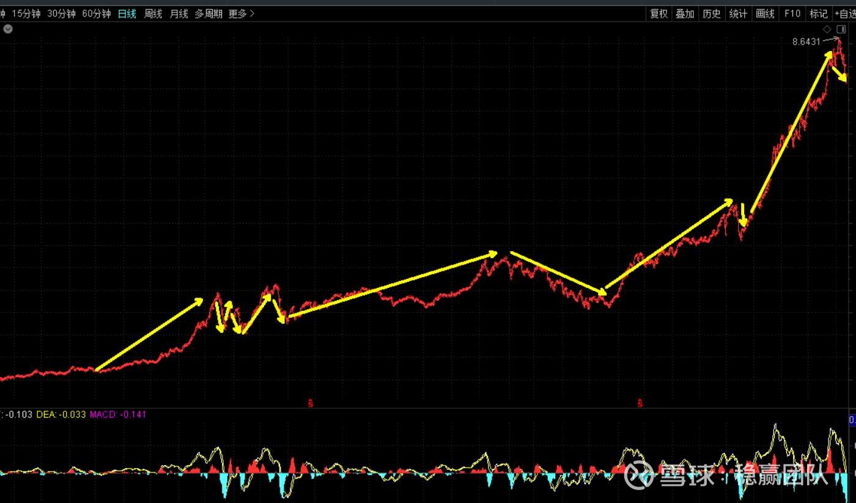856x503 pixels.
Task: Activate the 画线 drawing tool button
Action: tap(765, 13)
